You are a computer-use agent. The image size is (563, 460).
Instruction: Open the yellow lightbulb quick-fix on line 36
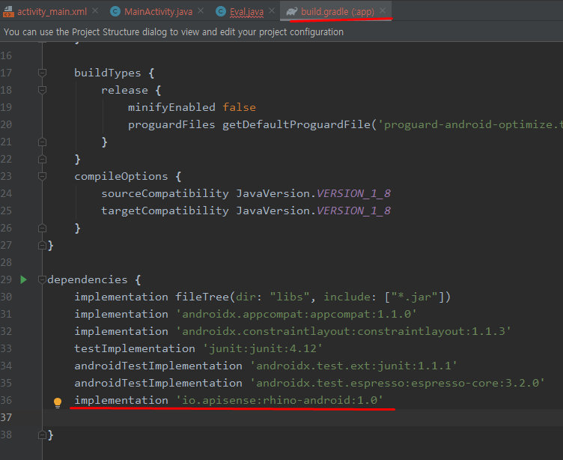pyautogui.click(x=58, y=402)
